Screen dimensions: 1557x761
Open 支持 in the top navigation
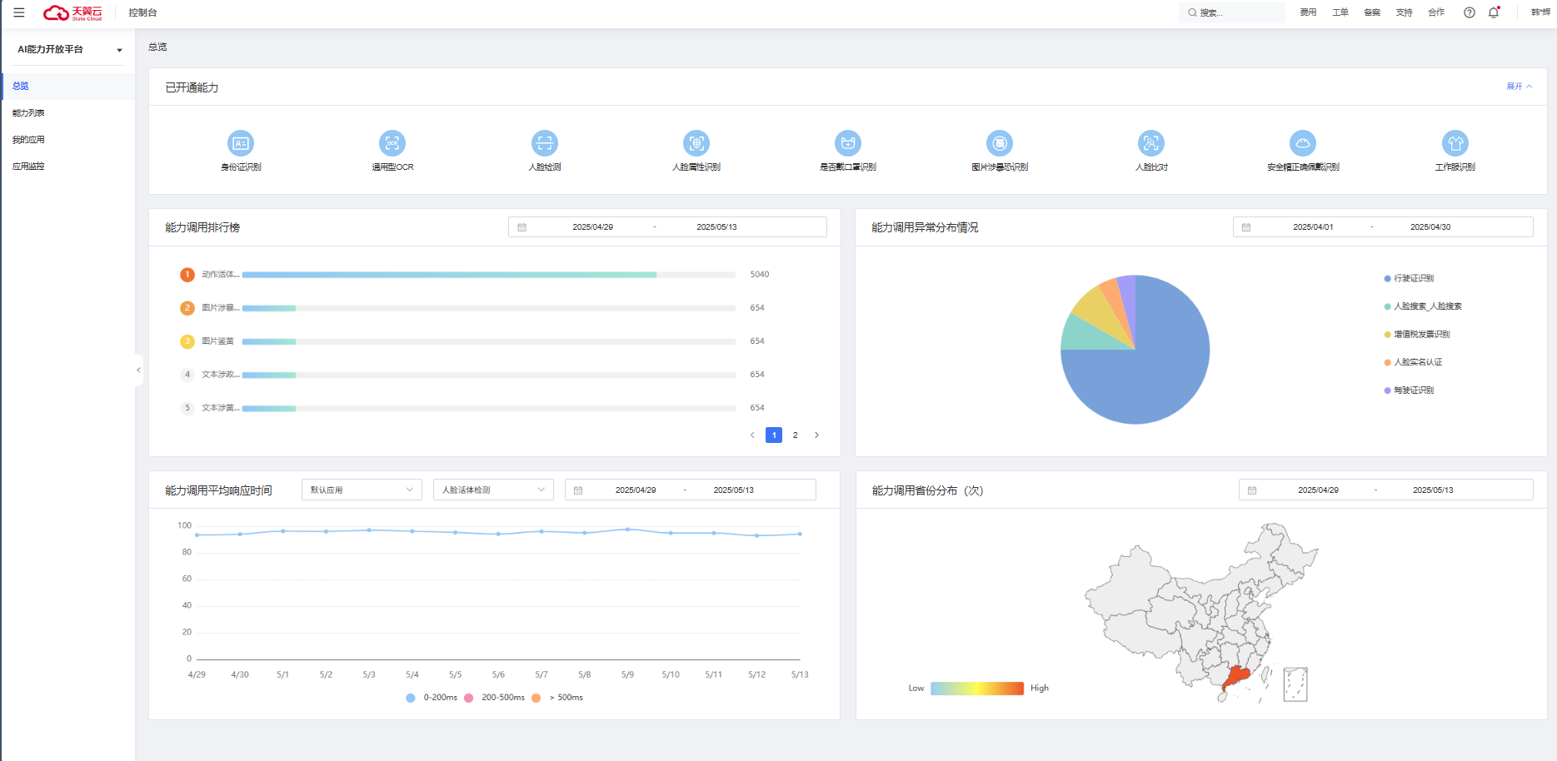(x=1405, y=12)
